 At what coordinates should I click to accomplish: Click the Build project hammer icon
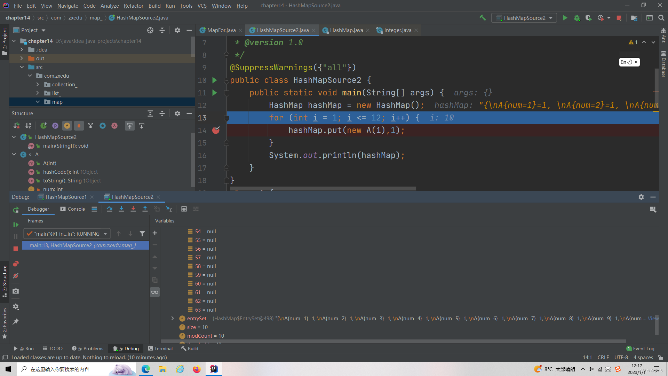(x=483, y=18)
